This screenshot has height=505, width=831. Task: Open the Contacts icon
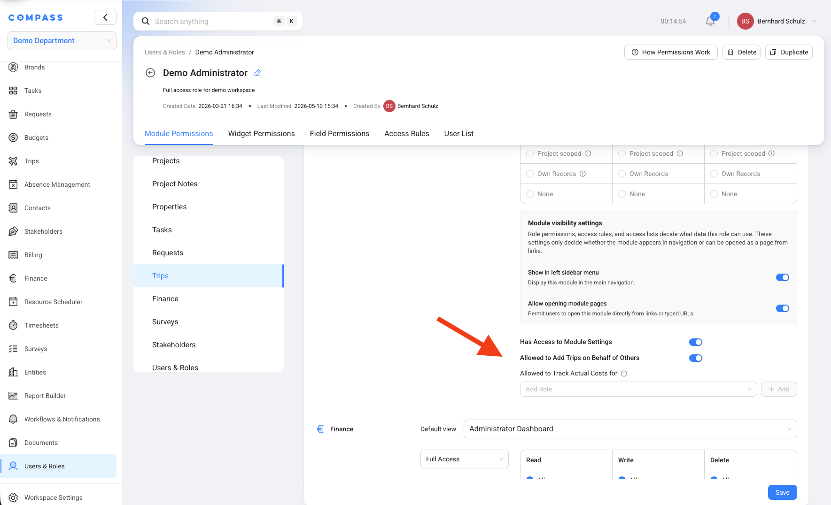click(x=13, y=208)
